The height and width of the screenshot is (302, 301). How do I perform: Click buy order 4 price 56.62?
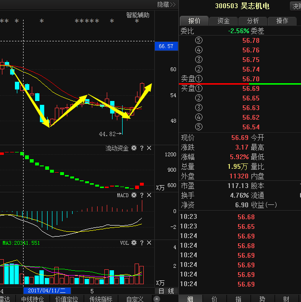click(x=251, y=117)
